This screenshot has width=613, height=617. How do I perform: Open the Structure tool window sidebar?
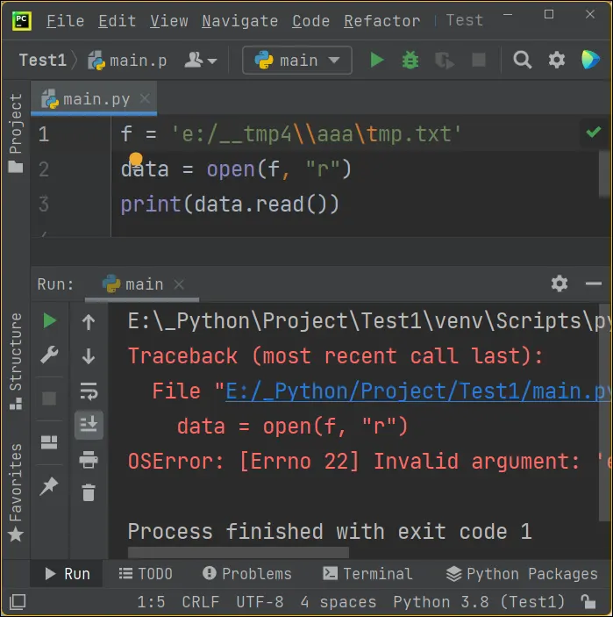(x=16, y=361)
